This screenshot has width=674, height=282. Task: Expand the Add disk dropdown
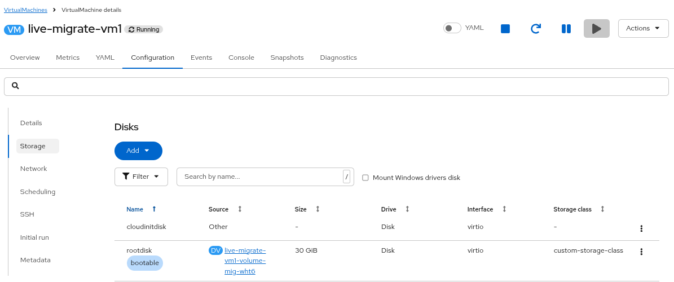click(x=138, y=151)
